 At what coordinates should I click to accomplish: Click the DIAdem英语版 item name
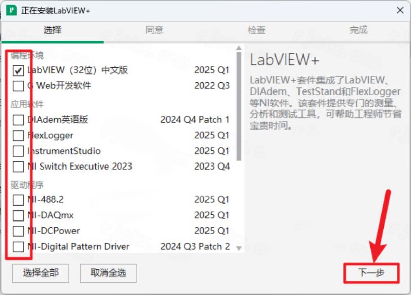[x=58, y=120]
